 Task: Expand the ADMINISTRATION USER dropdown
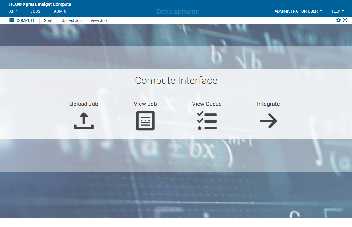click(x=298, y=11)
